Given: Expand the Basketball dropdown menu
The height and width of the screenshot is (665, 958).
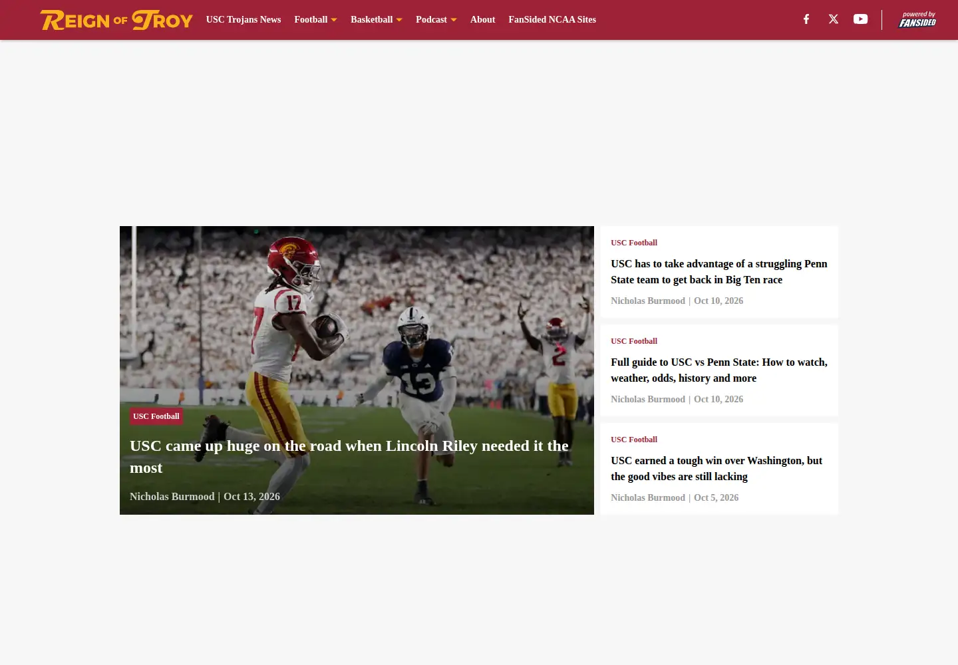Looking at the screenshot, I should [377, 20].
